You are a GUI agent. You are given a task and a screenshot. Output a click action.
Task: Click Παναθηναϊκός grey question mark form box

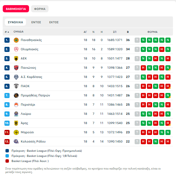point(137,40)
